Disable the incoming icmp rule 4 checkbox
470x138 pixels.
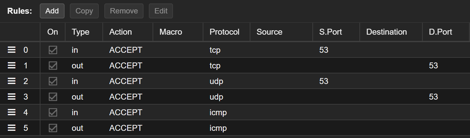[x=53, y=112]
